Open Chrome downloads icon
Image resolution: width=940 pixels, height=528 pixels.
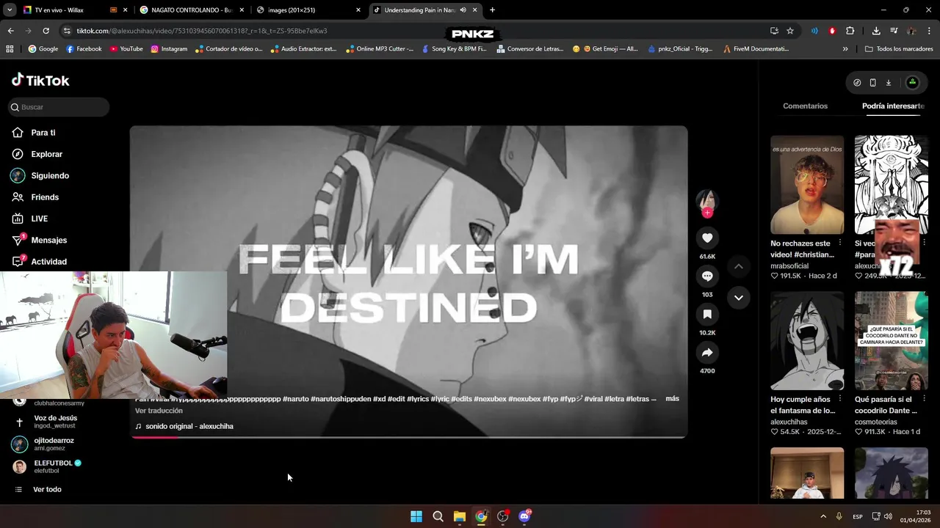(x=876, y=31)
